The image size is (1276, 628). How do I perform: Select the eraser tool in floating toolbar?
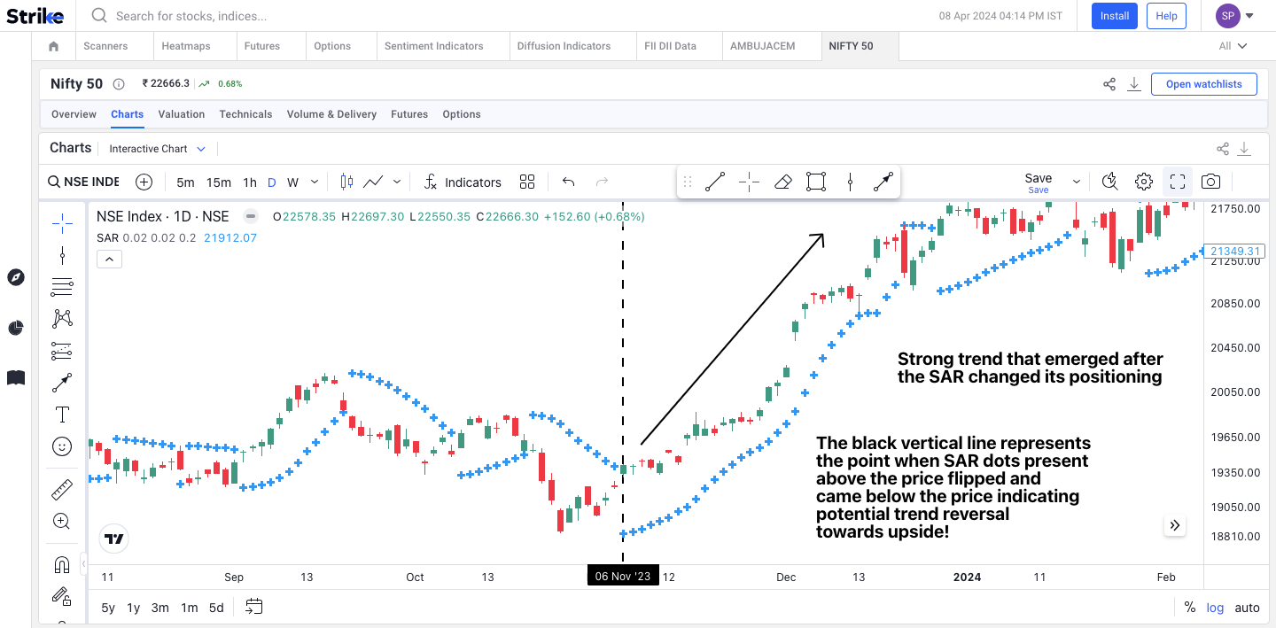coord(782,182)
